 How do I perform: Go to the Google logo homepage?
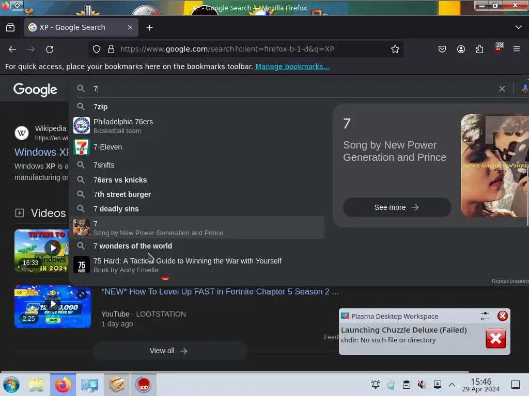pyautogui.click(x=35, y=90)
